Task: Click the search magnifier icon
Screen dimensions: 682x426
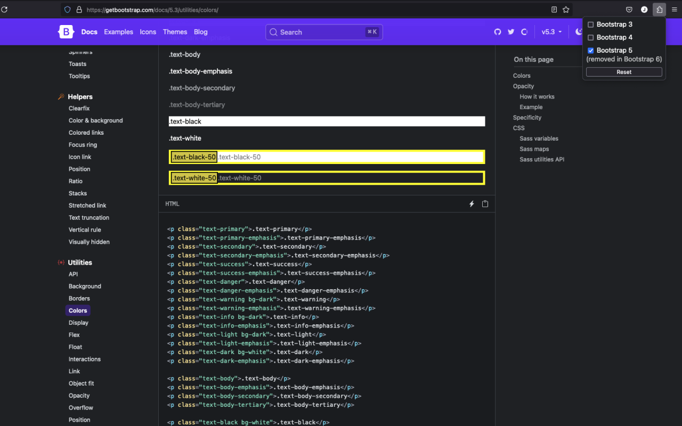Action: click(273, 32)
